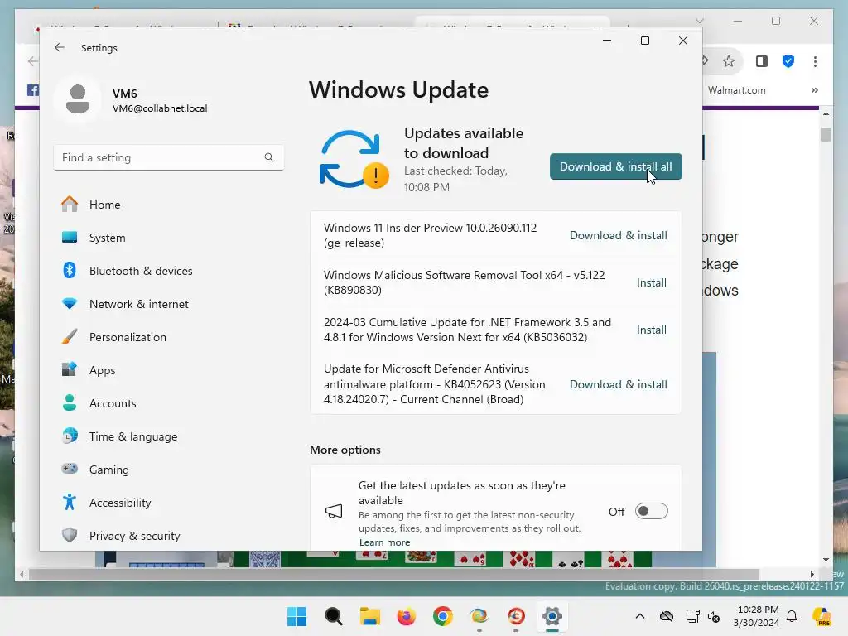Install Malicious Software Removal Tool update
The height and width of the screenshot is (636, 848).
(x=651, y=282)
